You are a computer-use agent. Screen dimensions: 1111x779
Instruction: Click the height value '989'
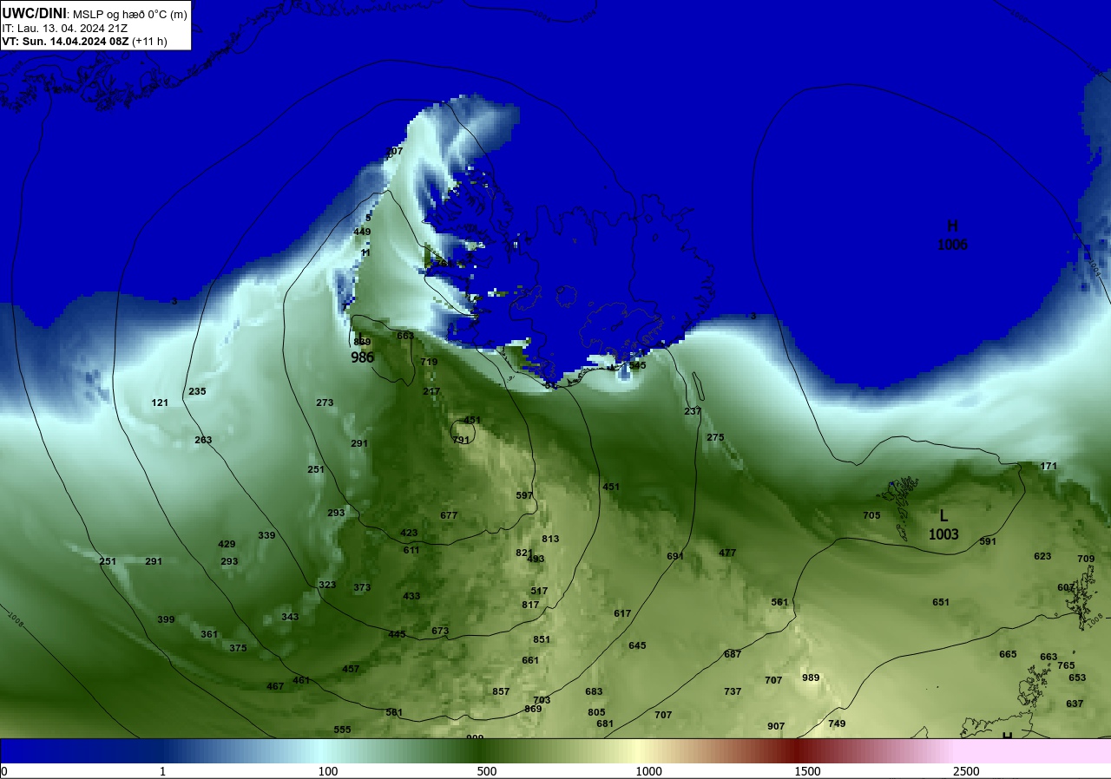811,678
